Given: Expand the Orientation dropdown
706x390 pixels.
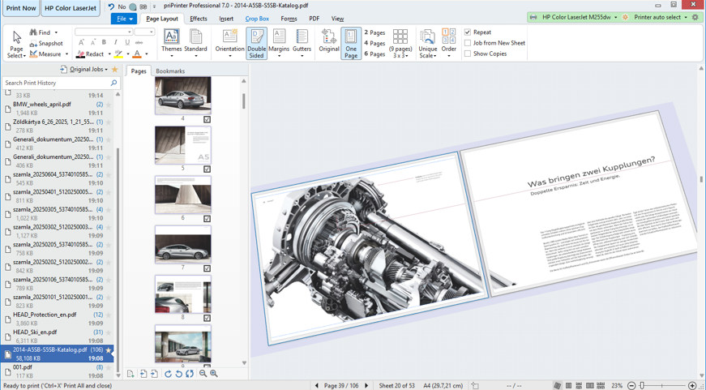Looking at the screenshot, I should tap(229, 56).
